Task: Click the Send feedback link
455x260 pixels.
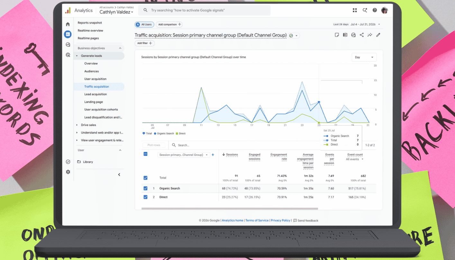Action: coord(305,221)
